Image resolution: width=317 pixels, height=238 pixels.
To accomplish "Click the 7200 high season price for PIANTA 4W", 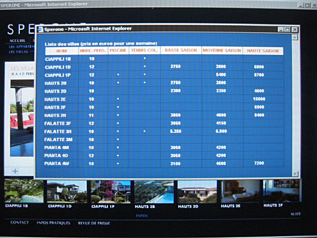I will 259,163.
